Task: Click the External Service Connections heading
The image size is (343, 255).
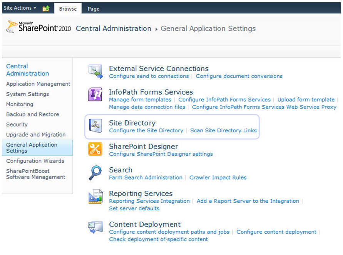Action: click(159, 68)
